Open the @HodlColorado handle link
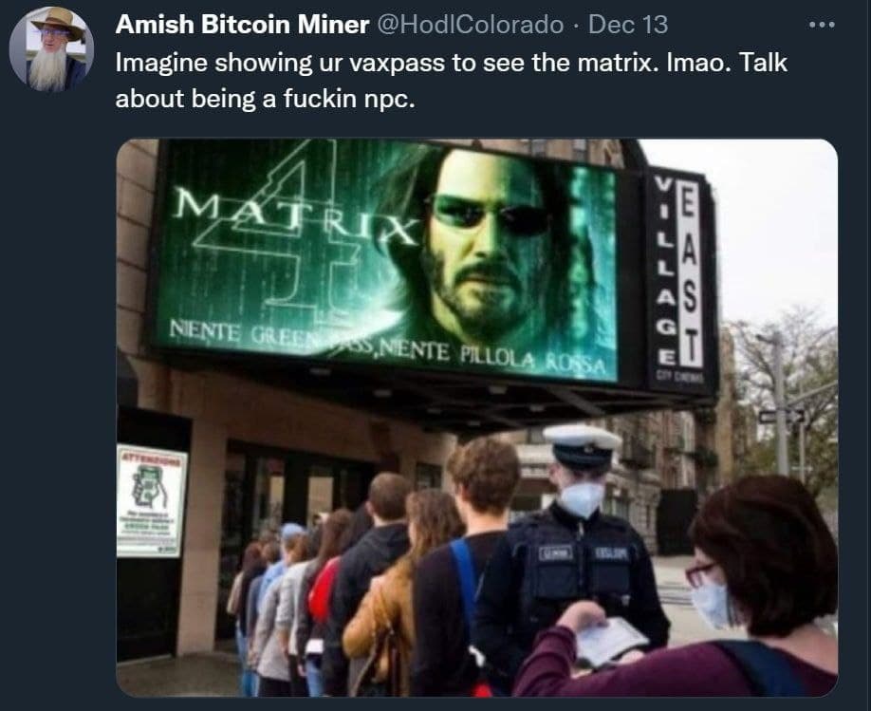The width and height of the screenshot is (871, 711). click(470, 25)
